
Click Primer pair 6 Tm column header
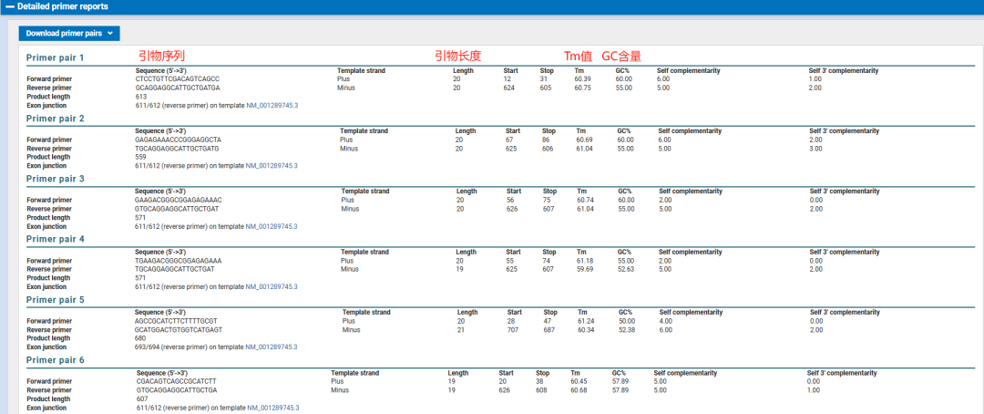575,373
